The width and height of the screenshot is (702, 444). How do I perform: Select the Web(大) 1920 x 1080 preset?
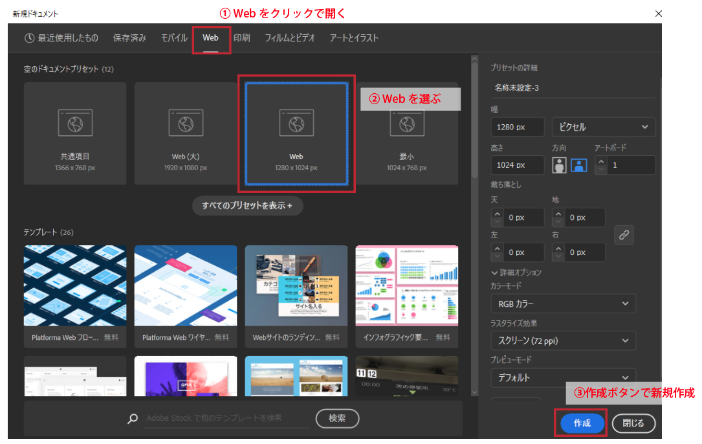185,133
